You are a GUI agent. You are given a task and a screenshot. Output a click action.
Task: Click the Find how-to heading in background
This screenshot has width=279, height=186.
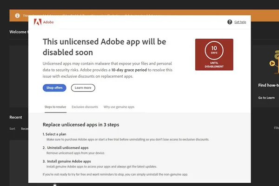pos(268,85)
